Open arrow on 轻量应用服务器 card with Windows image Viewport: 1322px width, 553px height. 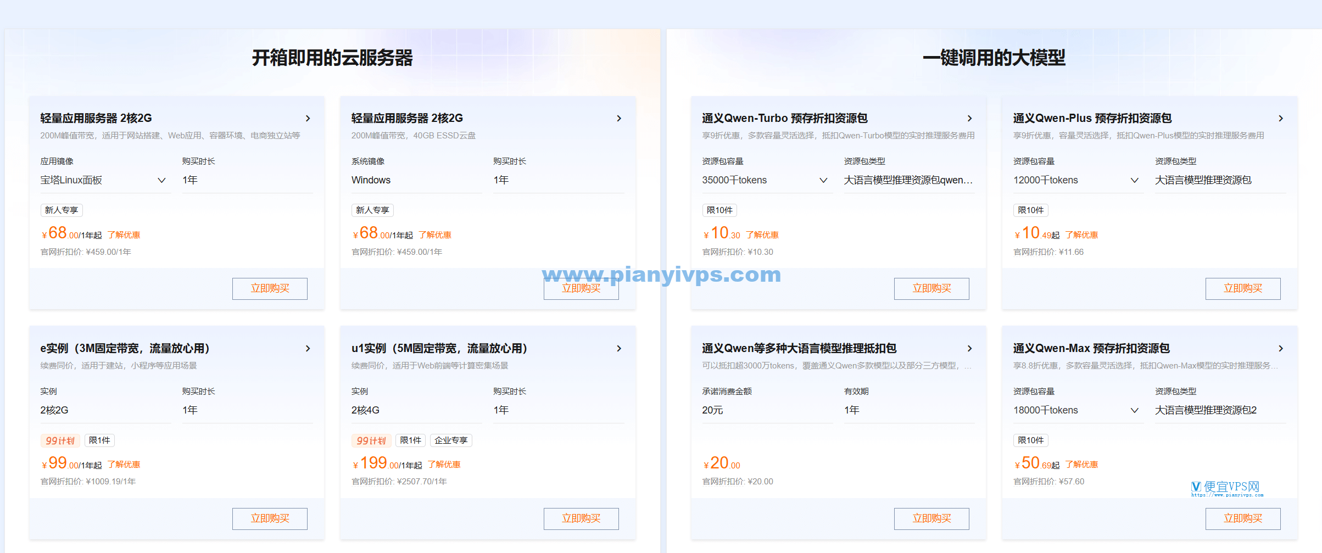click(619, 118)
